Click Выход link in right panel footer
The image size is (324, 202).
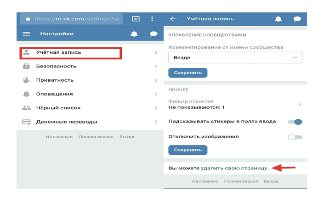point(271,181)
